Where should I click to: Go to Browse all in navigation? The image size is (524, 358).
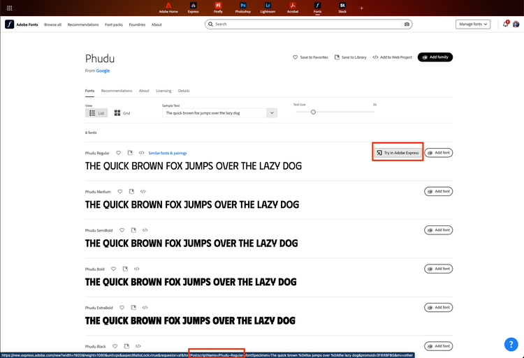point(53,24)
